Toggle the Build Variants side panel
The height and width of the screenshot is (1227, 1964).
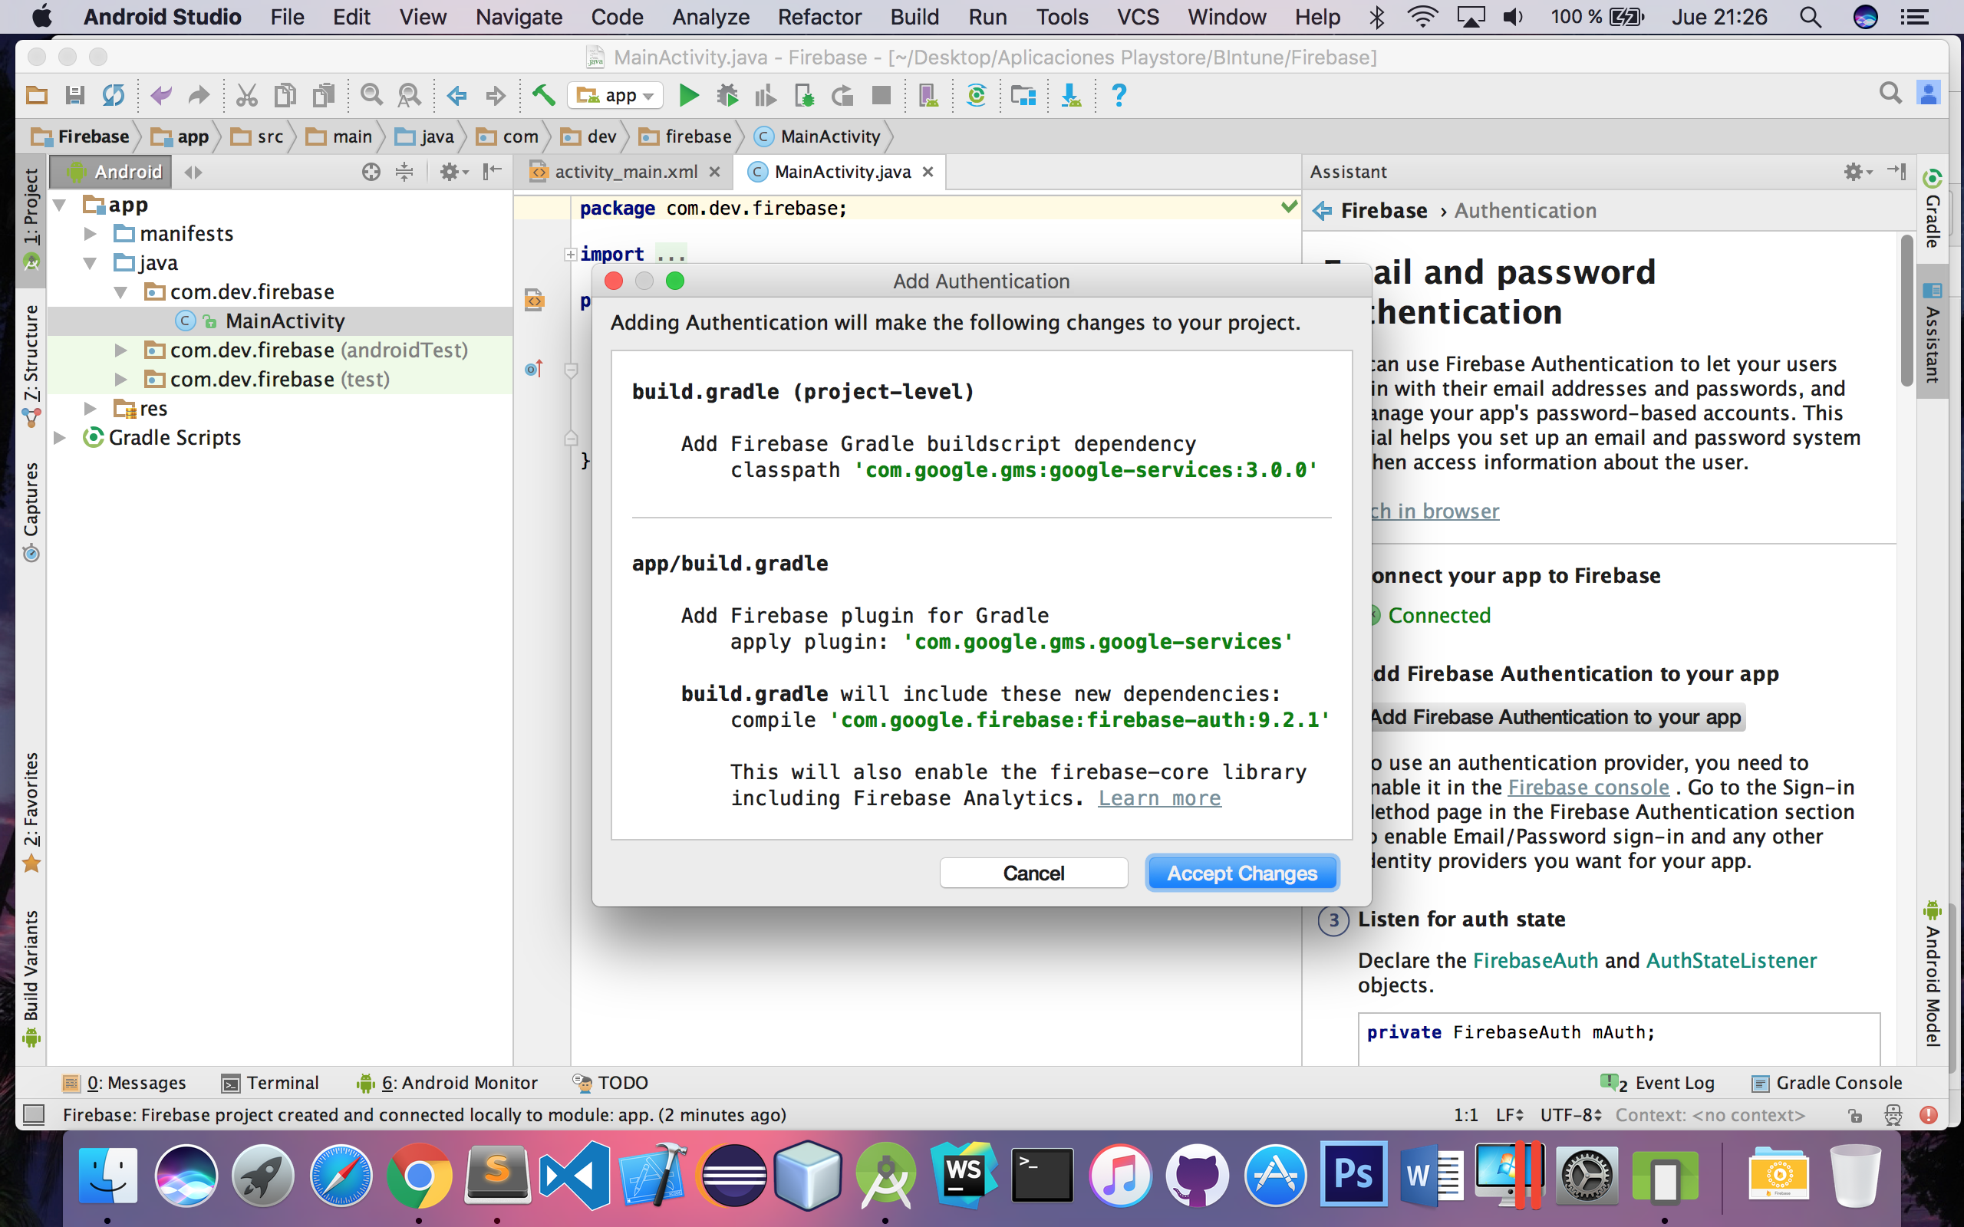point(31,970)
